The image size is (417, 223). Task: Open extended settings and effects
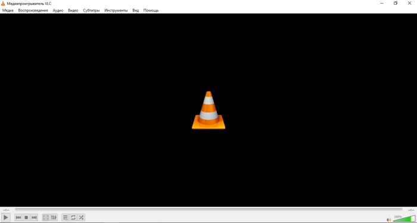pyautogui.click(x=54, y=218)
